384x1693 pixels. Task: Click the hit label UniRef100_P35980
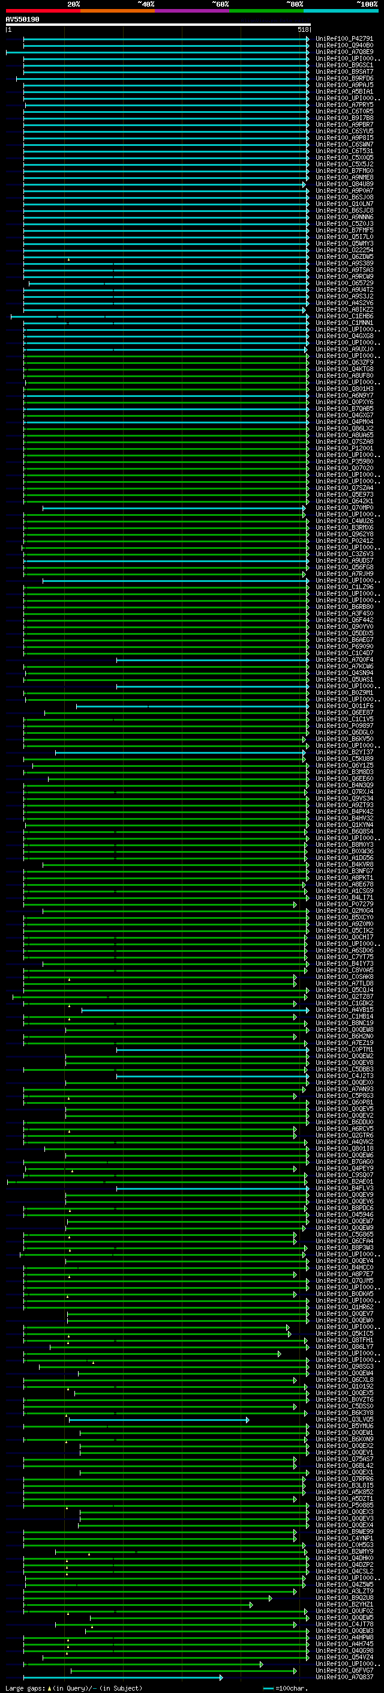[344, 461]
